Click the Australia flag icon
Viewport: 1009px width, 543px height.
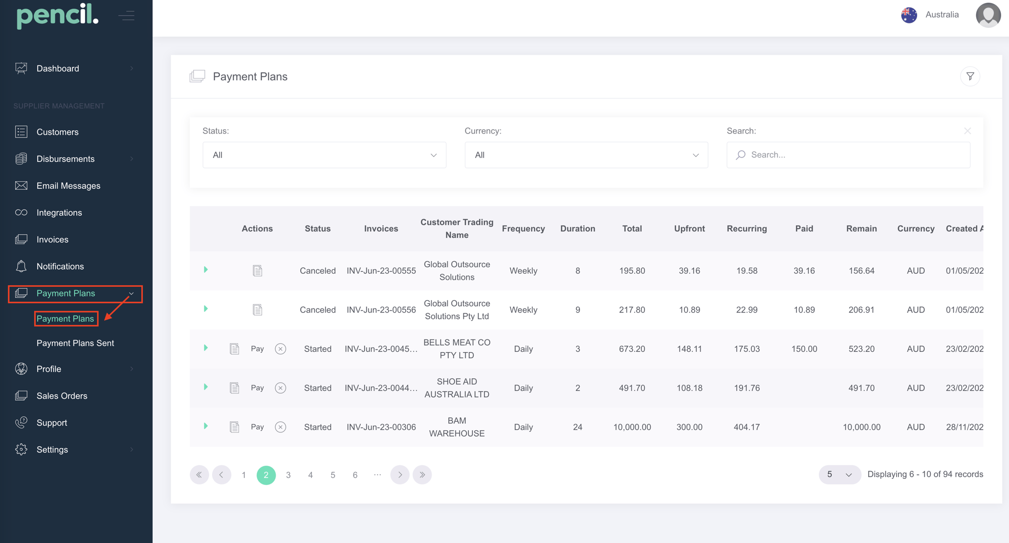tap(909, 15)
